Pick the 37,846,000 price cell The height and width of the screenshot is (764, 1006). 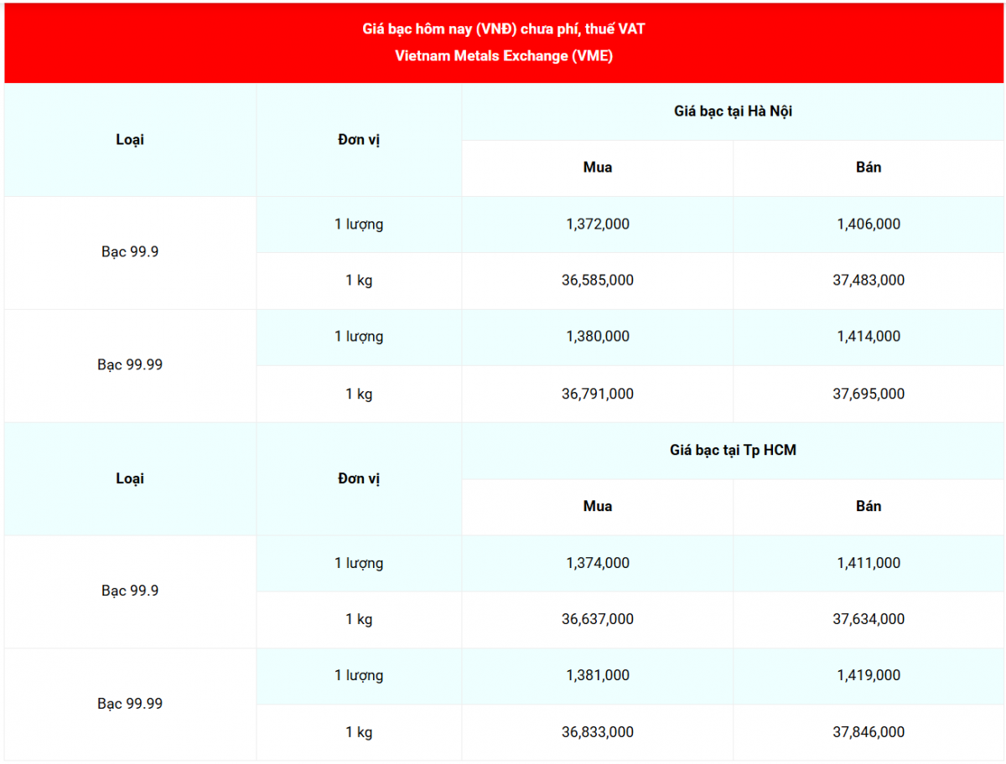click(x=869, y=732)
